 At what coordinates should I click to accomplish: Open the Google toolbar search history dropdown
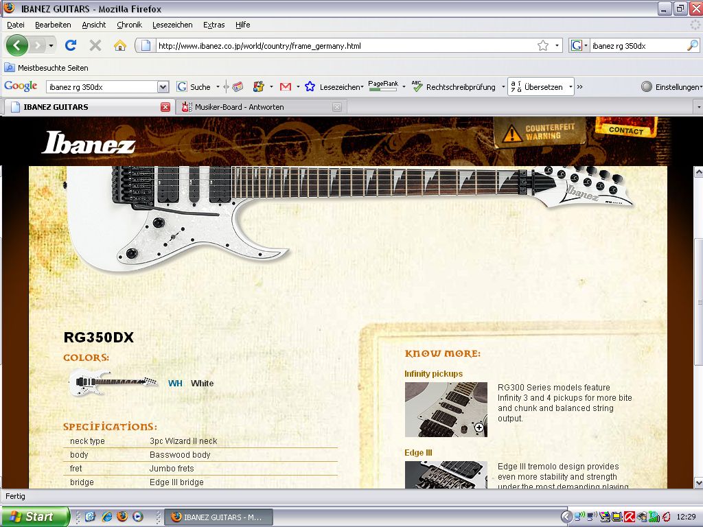coord(163,87)
